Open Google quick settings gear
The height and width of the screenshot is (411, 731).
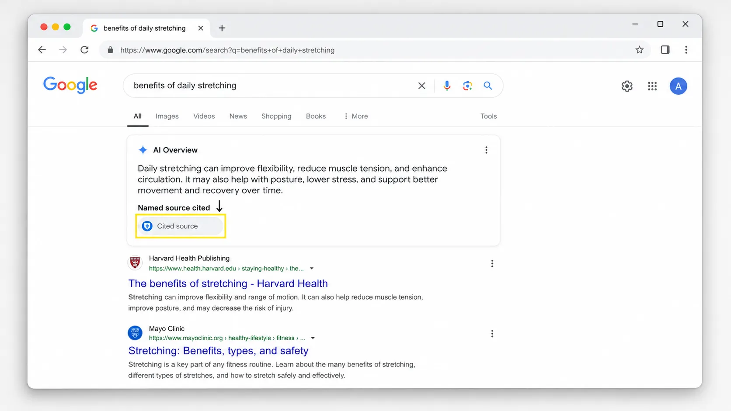pos(627,86)
